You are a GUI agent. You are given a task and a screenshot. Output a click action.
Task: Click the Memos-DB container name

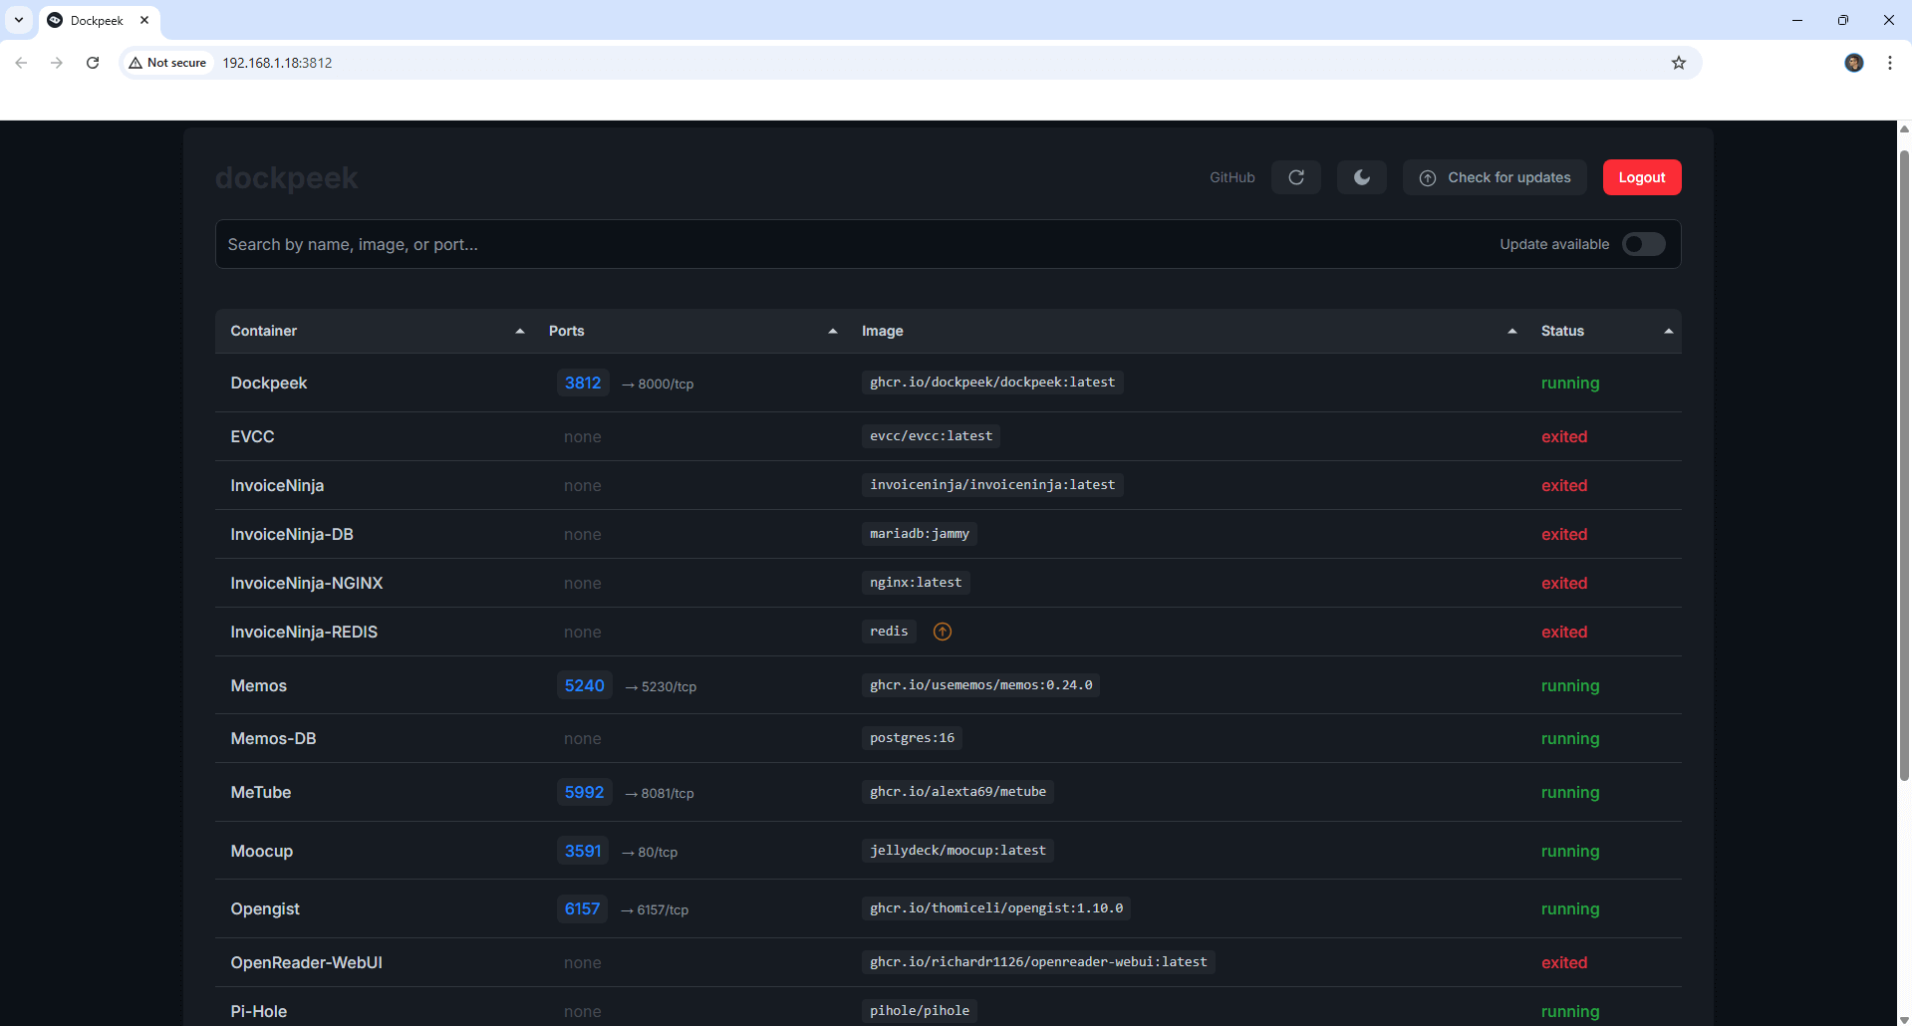(273, 738)
